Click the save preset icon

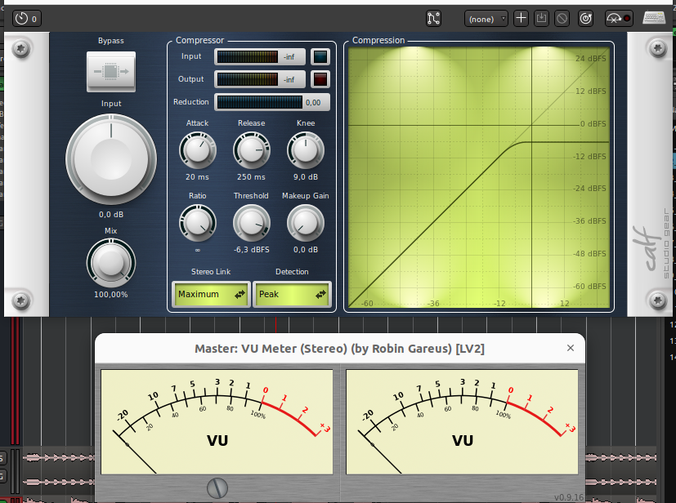coord(541,18)
